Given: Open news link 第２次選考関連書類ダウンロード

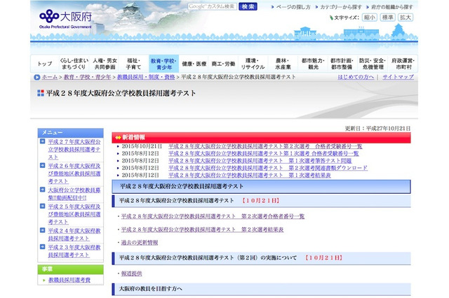Looking at the screenshot, I should pos(268,168).
